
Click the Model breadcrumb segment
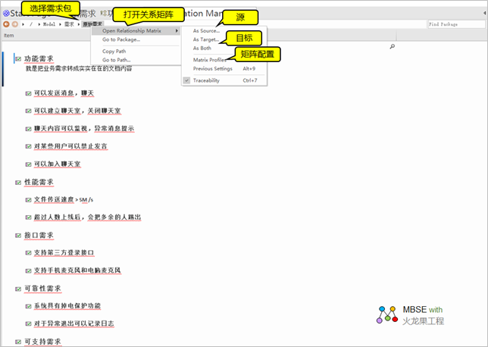coord(49,24)
